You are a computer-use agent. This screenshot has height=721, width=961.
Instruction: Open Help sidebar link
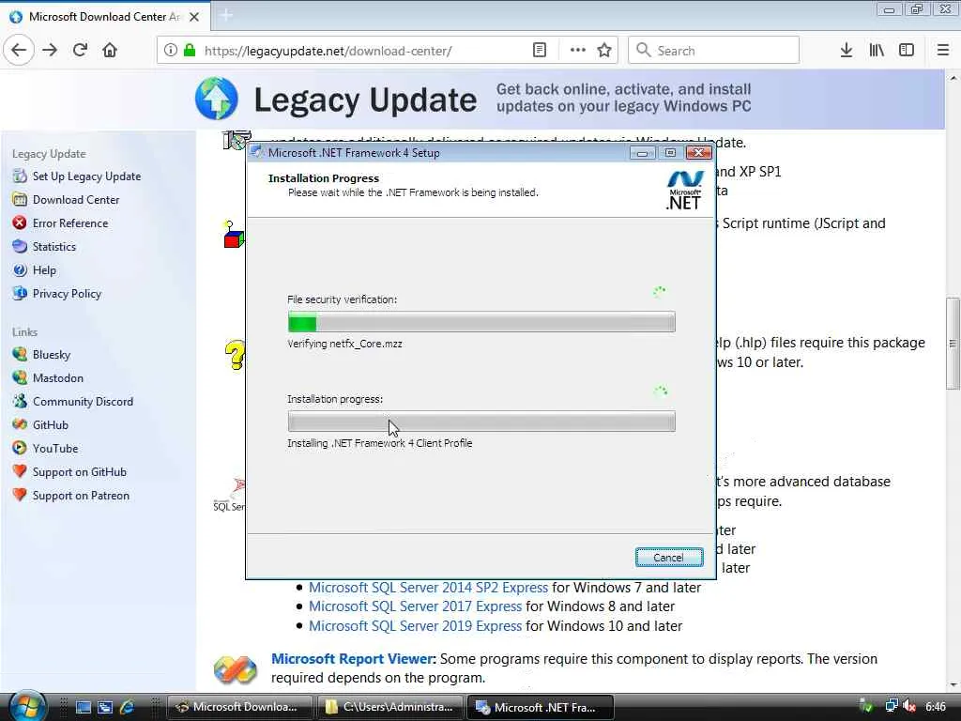click(x=44, y=270)
